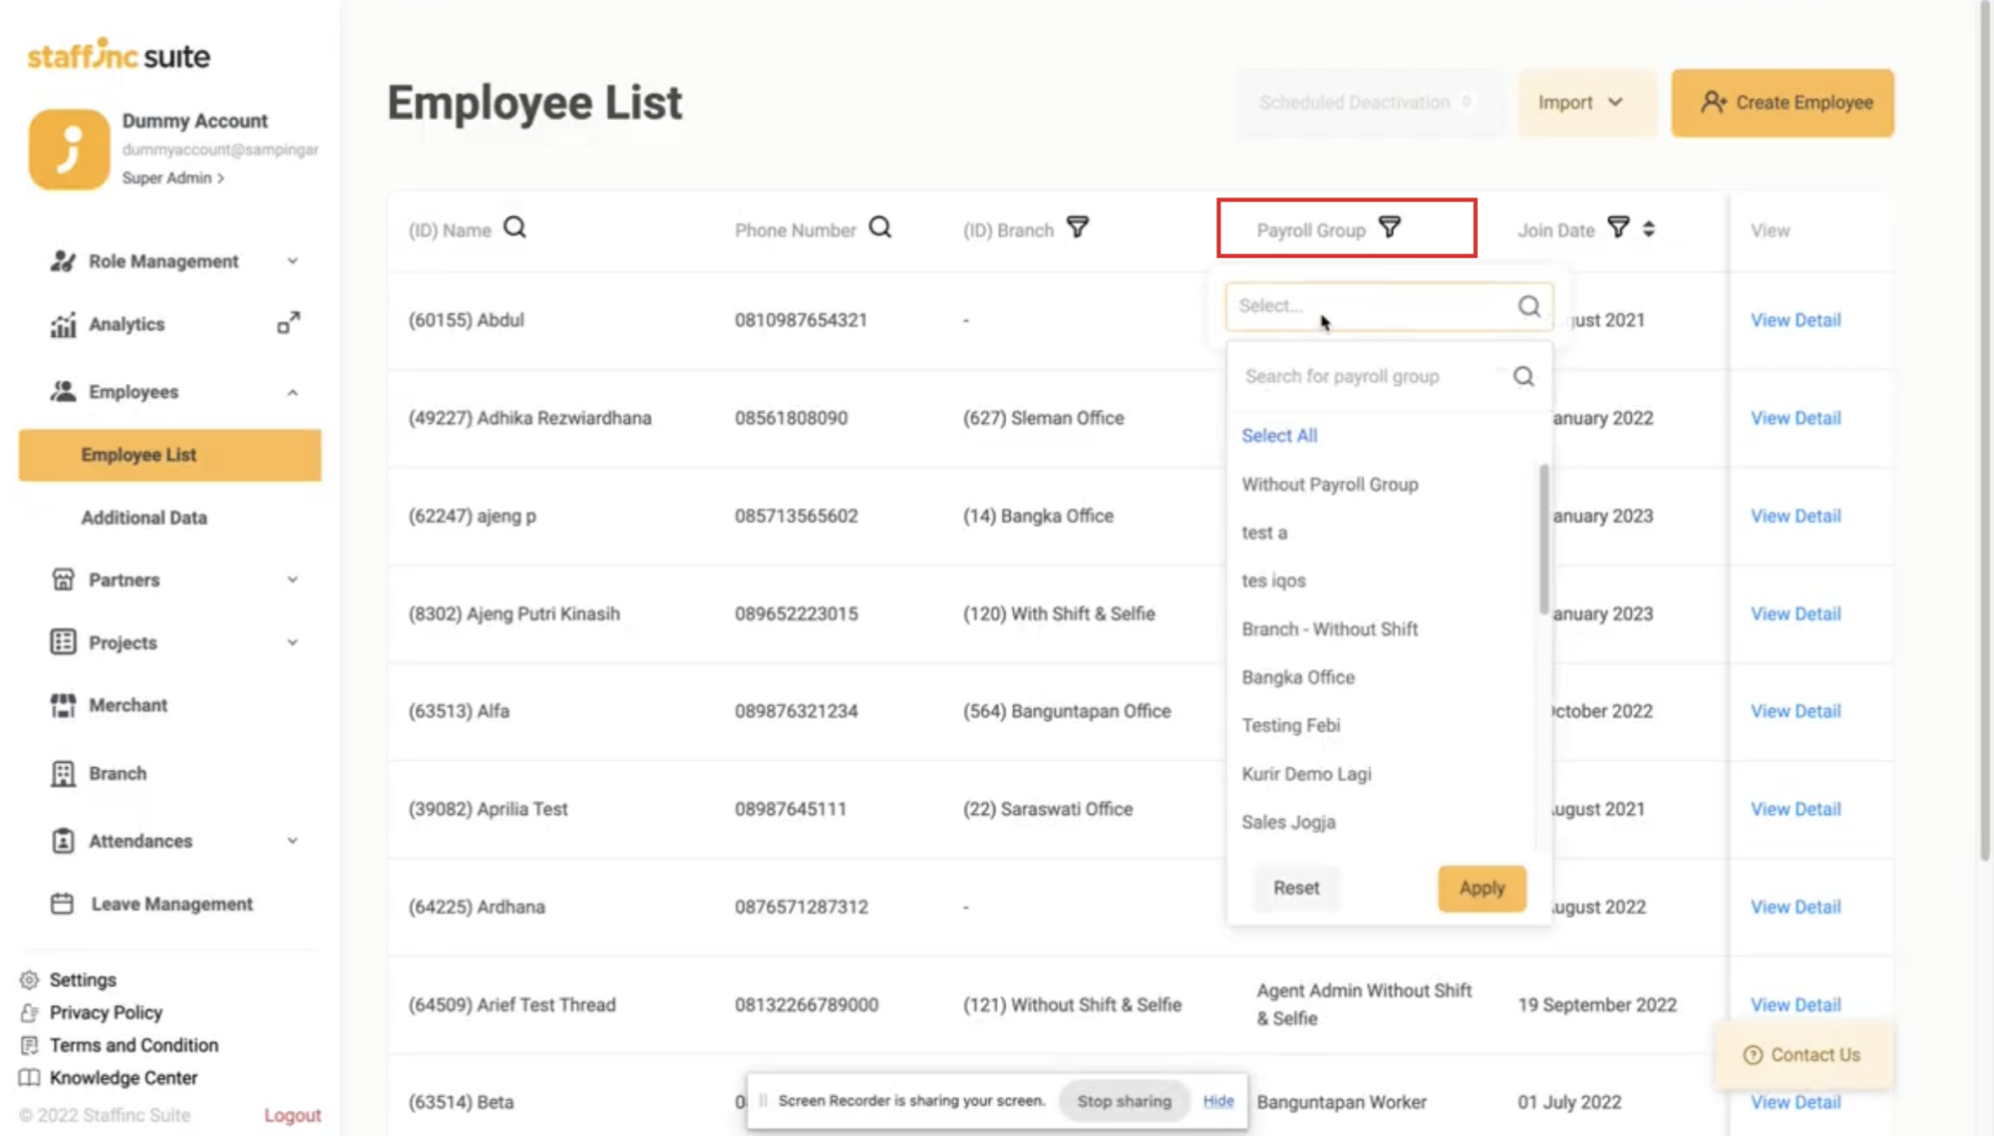1994x1136 pixels.
Task: Click the Phone Number search icon
Action: click(879, 228)
